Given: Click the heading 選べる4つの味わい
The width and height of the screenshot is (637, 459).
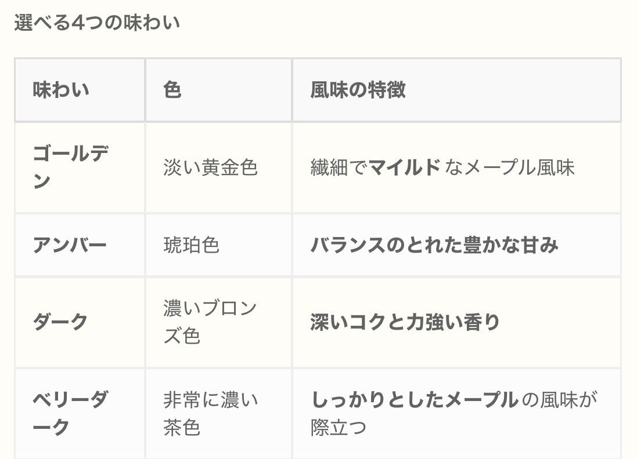Looking at the screenshot, I should tap(97, 23).
